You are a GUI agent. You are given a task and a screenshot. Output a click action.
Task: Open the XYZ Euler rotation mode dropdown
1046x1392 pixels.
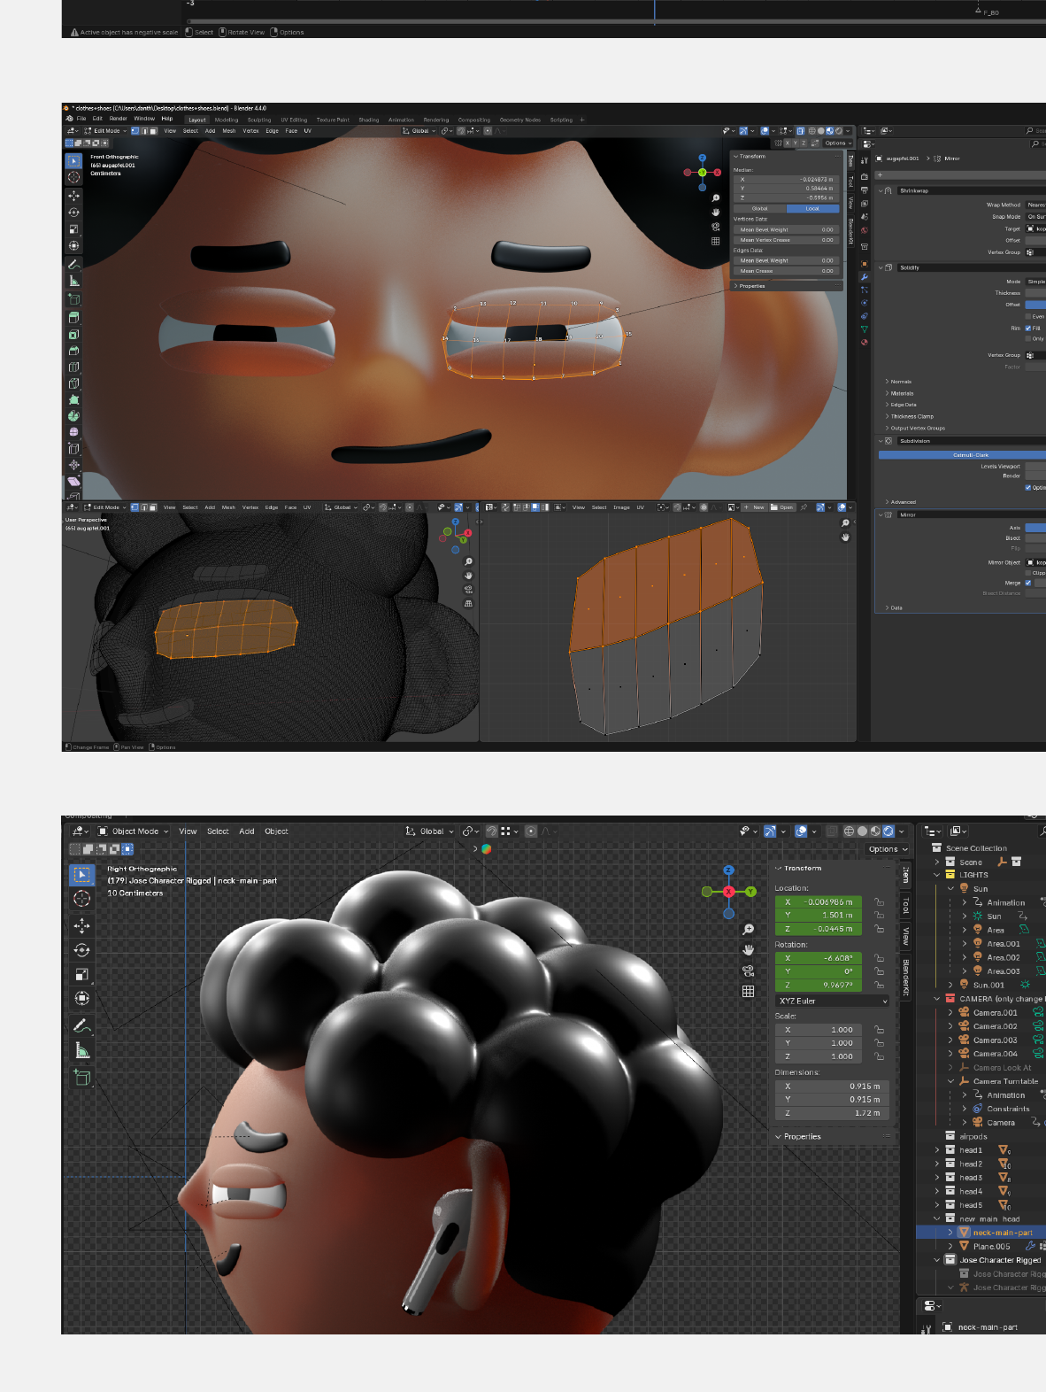[832, 1001]
